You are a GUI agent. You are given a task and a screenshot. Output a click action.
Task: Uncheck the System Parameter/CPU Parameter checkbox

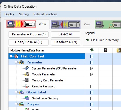tap(92, 68)
